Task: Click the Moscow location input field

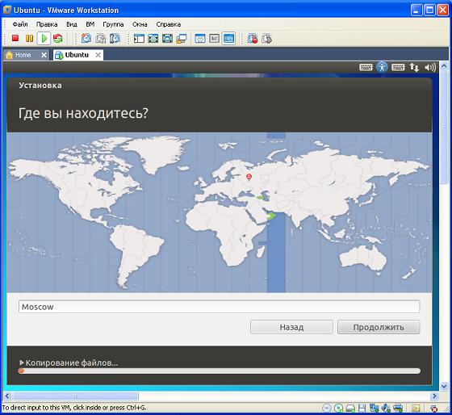Action: (219, 307)
